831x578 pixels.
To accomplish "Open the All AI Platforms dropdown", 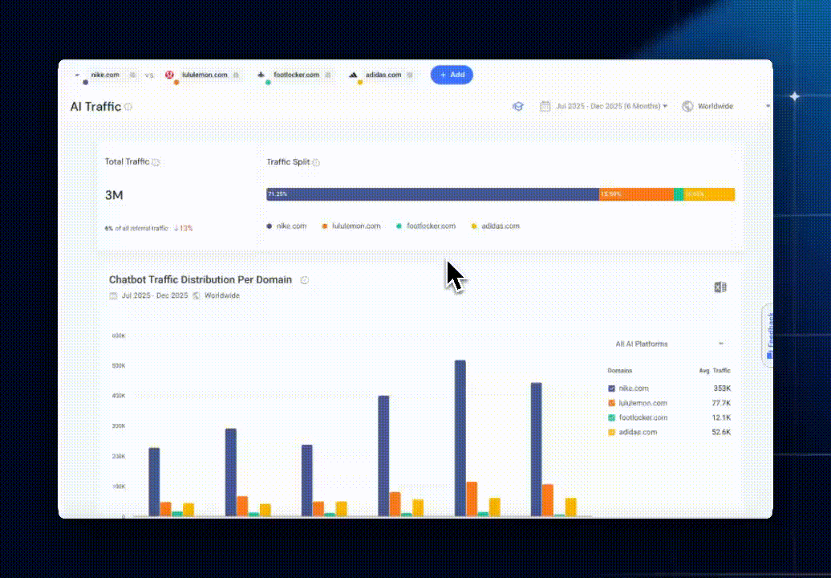I will coord(669,344).
